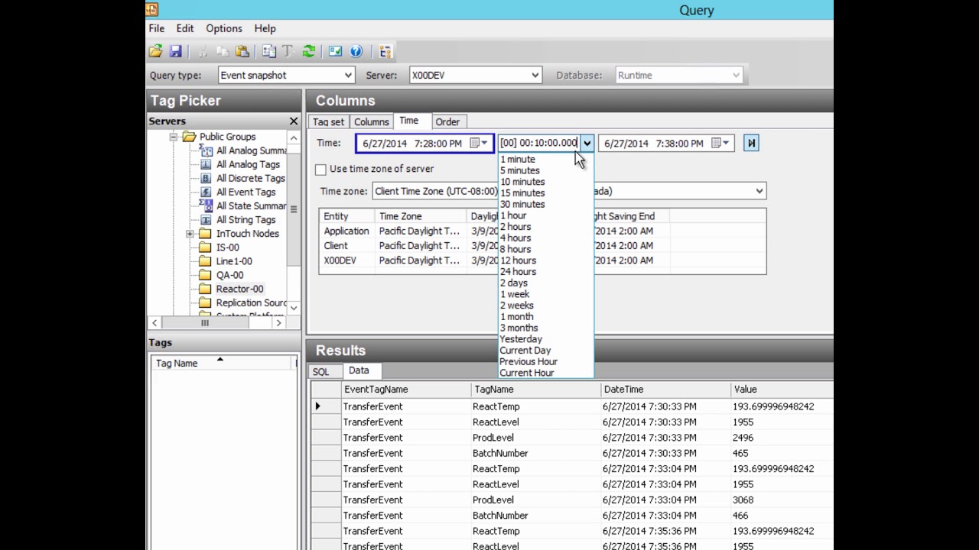Open the start time picker dropdown arrow

point(485,143)
